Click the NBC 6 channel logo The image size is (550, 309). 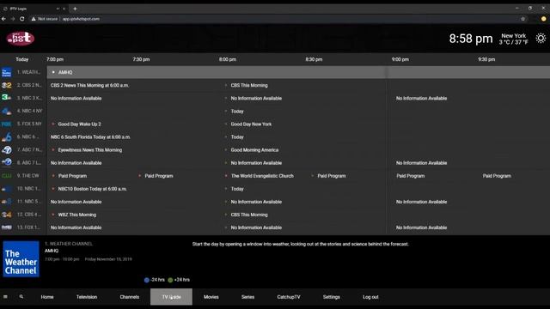(6, 137)
